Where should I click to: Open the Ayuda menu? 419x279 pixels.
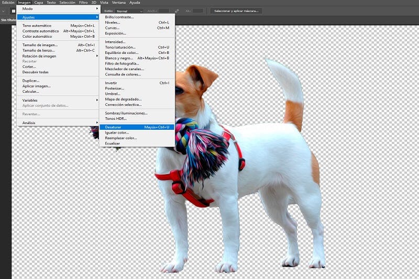(135, 3)
